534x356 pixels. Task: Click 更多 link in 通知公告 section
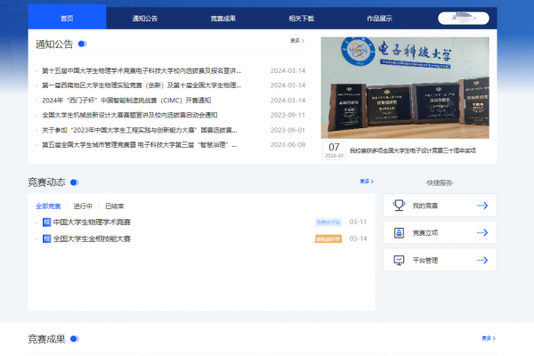pos(297,41)
